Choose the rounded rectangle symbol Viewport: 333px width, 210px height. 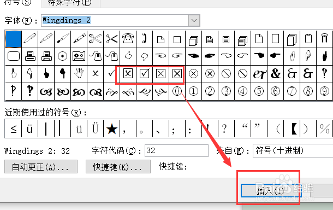[x=14, y=56]
